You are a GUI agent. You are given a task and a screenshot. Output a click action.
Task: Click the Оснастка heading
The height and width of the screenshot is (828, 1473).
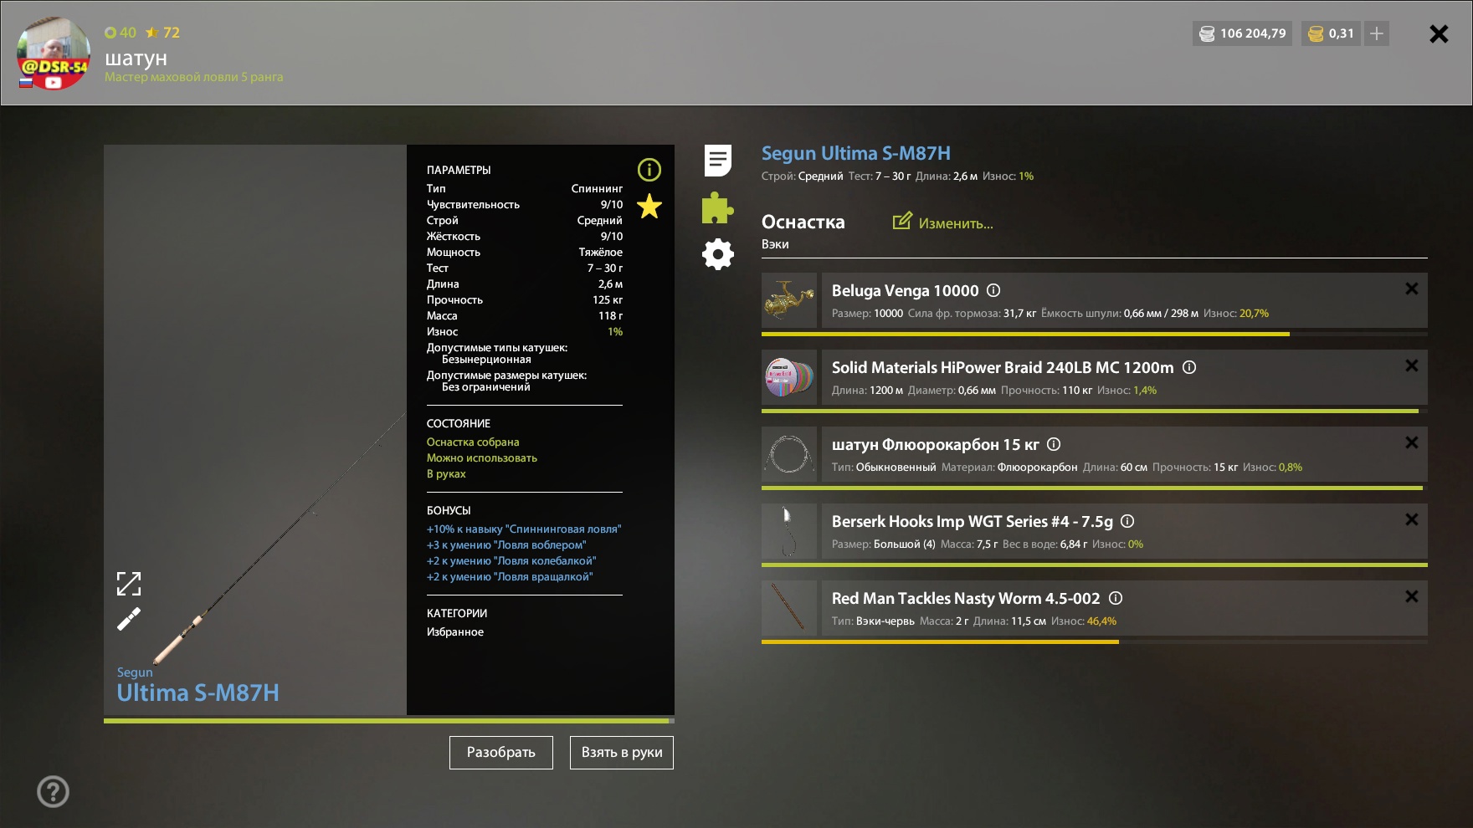(x=803, y=222)
